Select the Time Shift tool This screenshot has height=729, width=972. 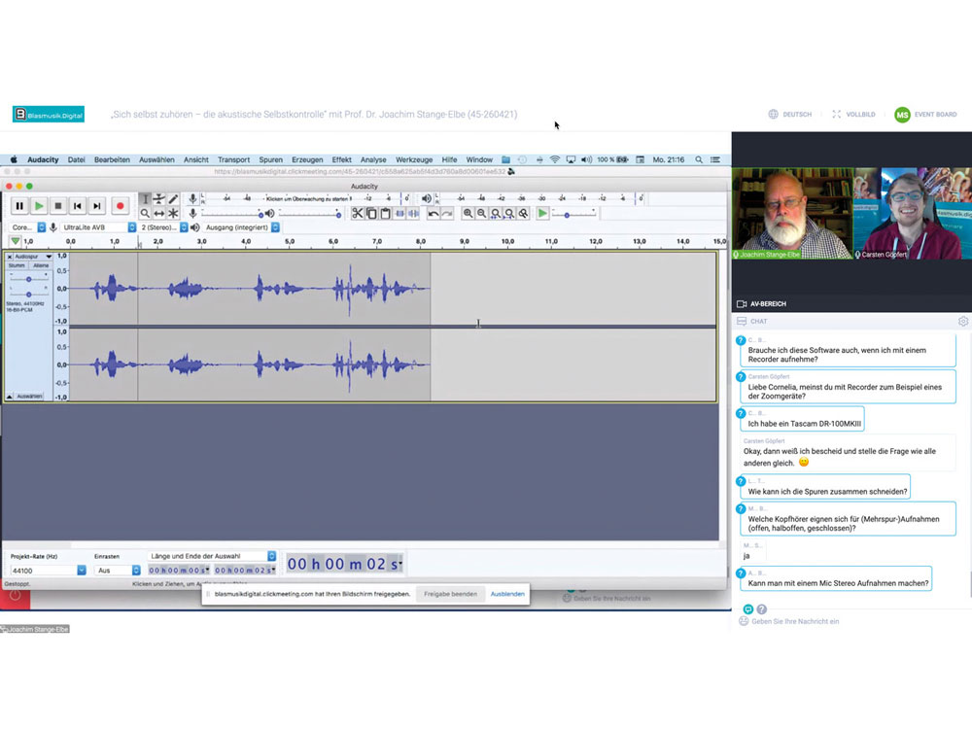coord(159,213)
